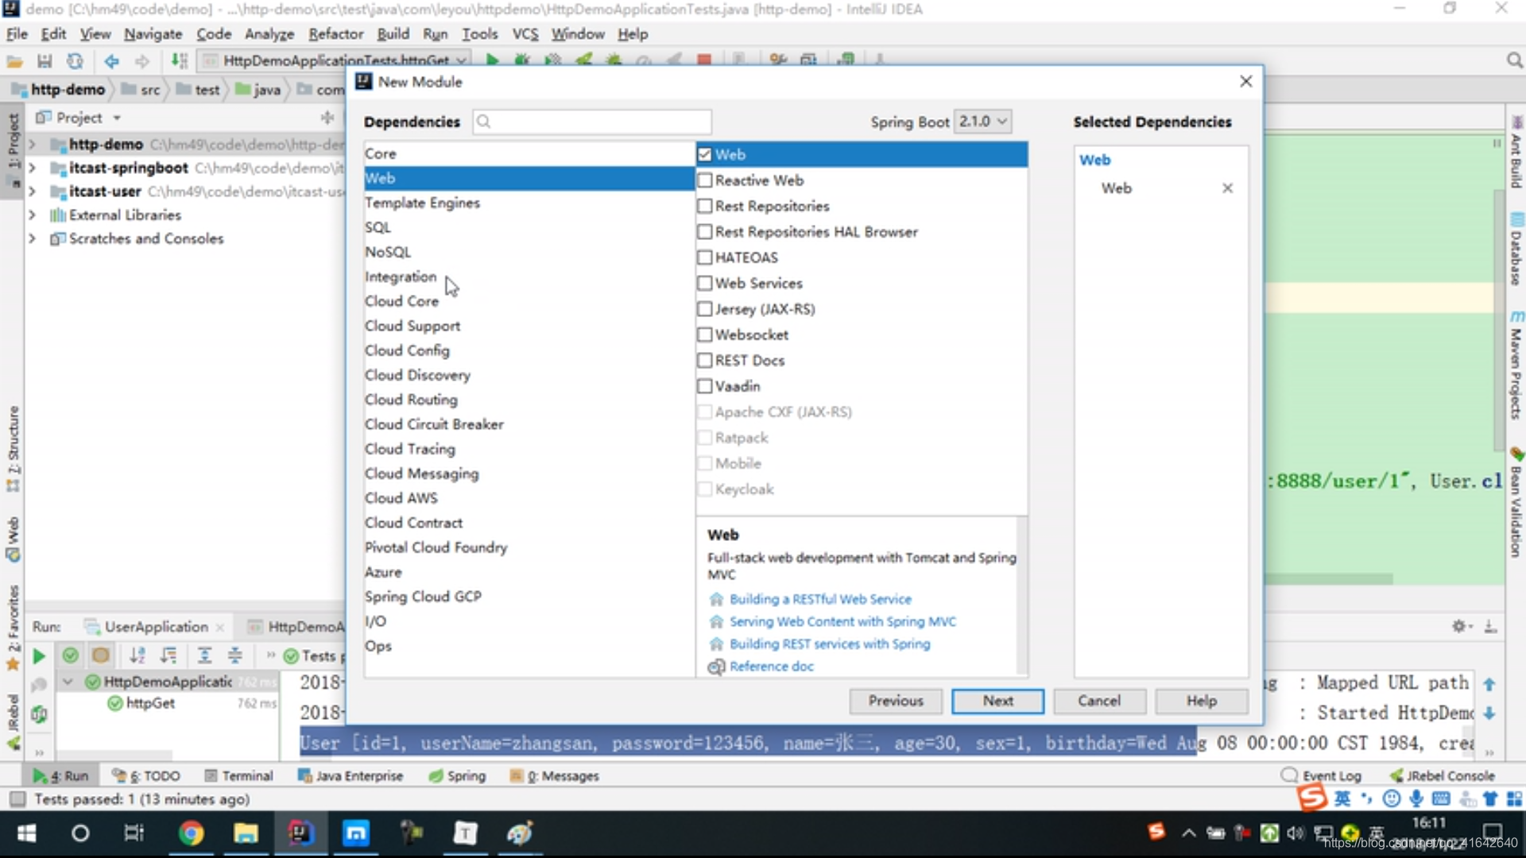The height and width of the screenshot is (858, 1526).
Task: Open the Navigate menu
Action: click(x=153, y=34)
